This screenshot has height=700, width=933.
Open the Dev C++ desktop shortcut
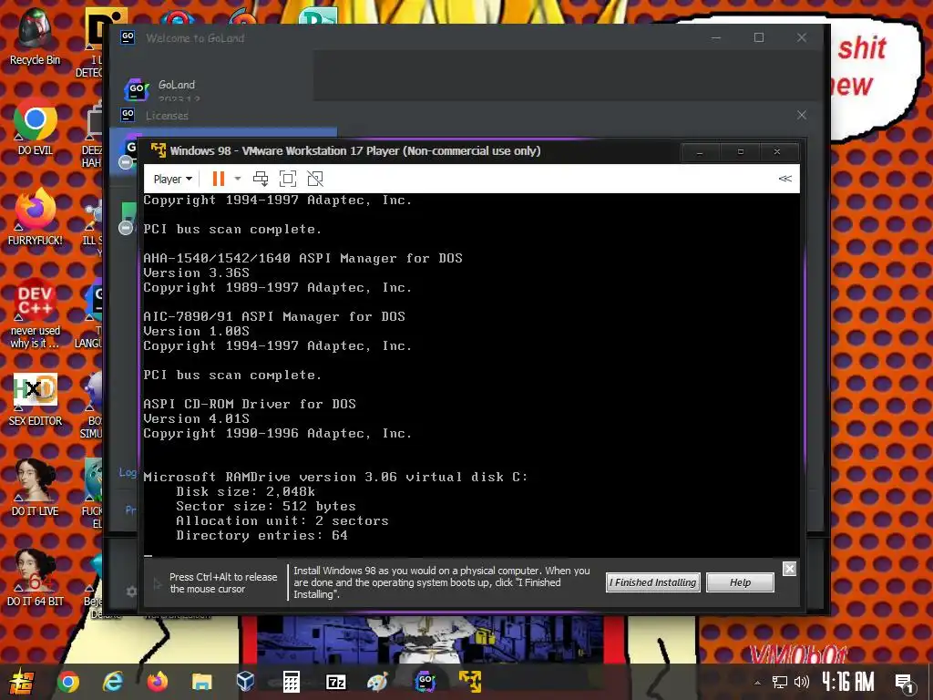tap(35, 314)
